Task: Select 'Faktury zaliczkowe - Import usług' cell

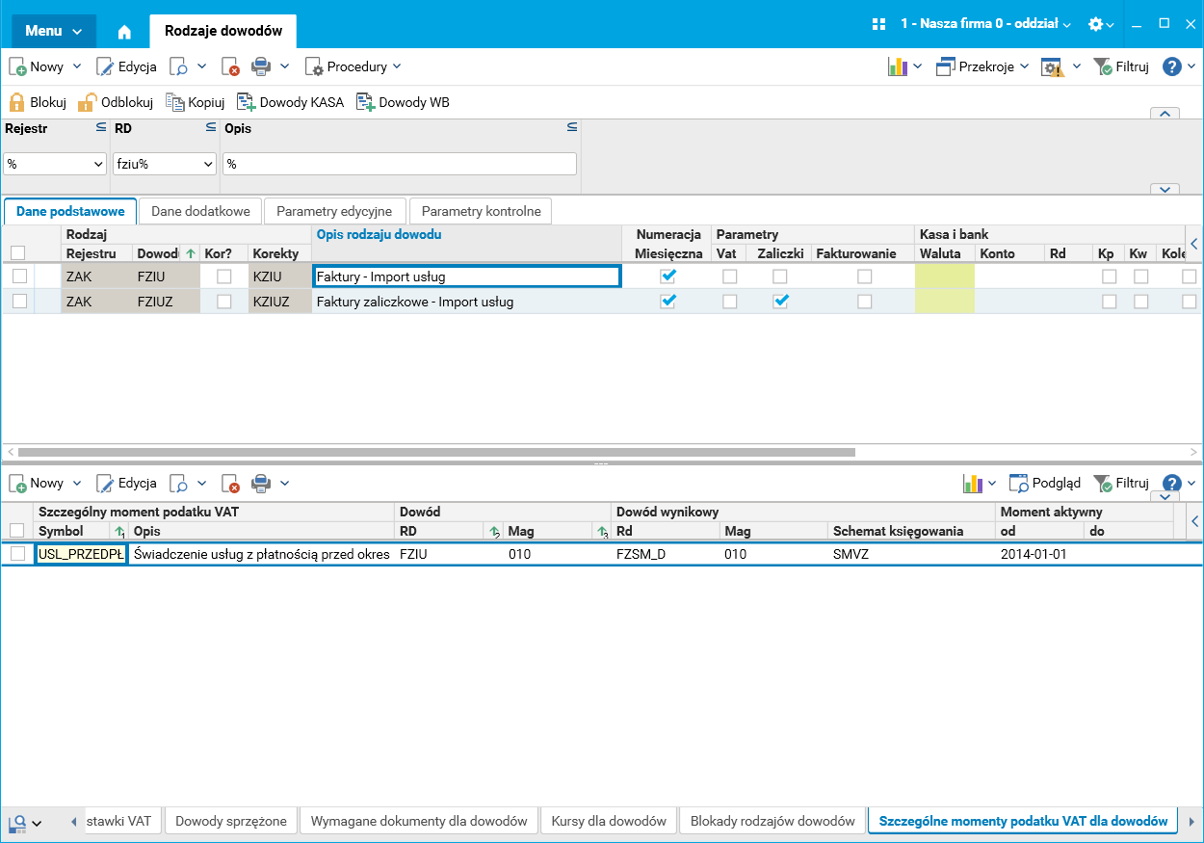Action: [x=467, y=302]
